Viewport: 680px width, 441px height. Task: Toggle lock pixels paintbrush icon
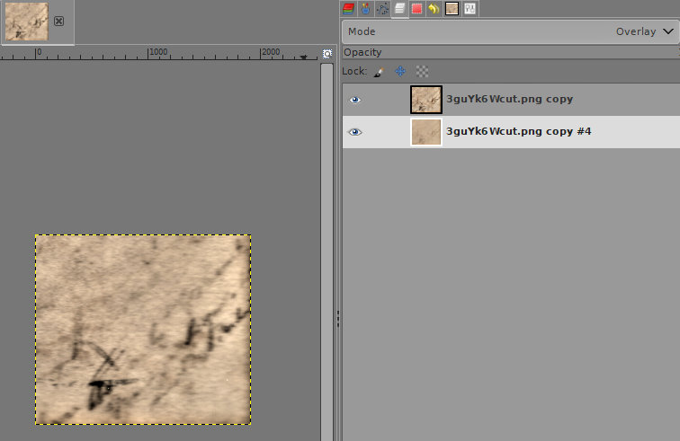(379, 71)
